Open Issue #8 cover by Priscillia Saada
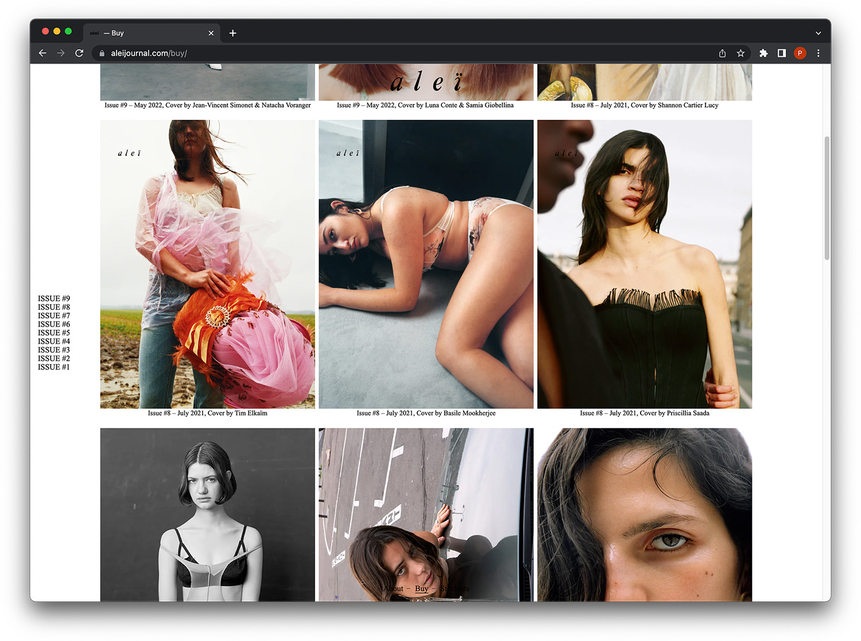Viewport: 861px width, 641px height. point(644,264)
